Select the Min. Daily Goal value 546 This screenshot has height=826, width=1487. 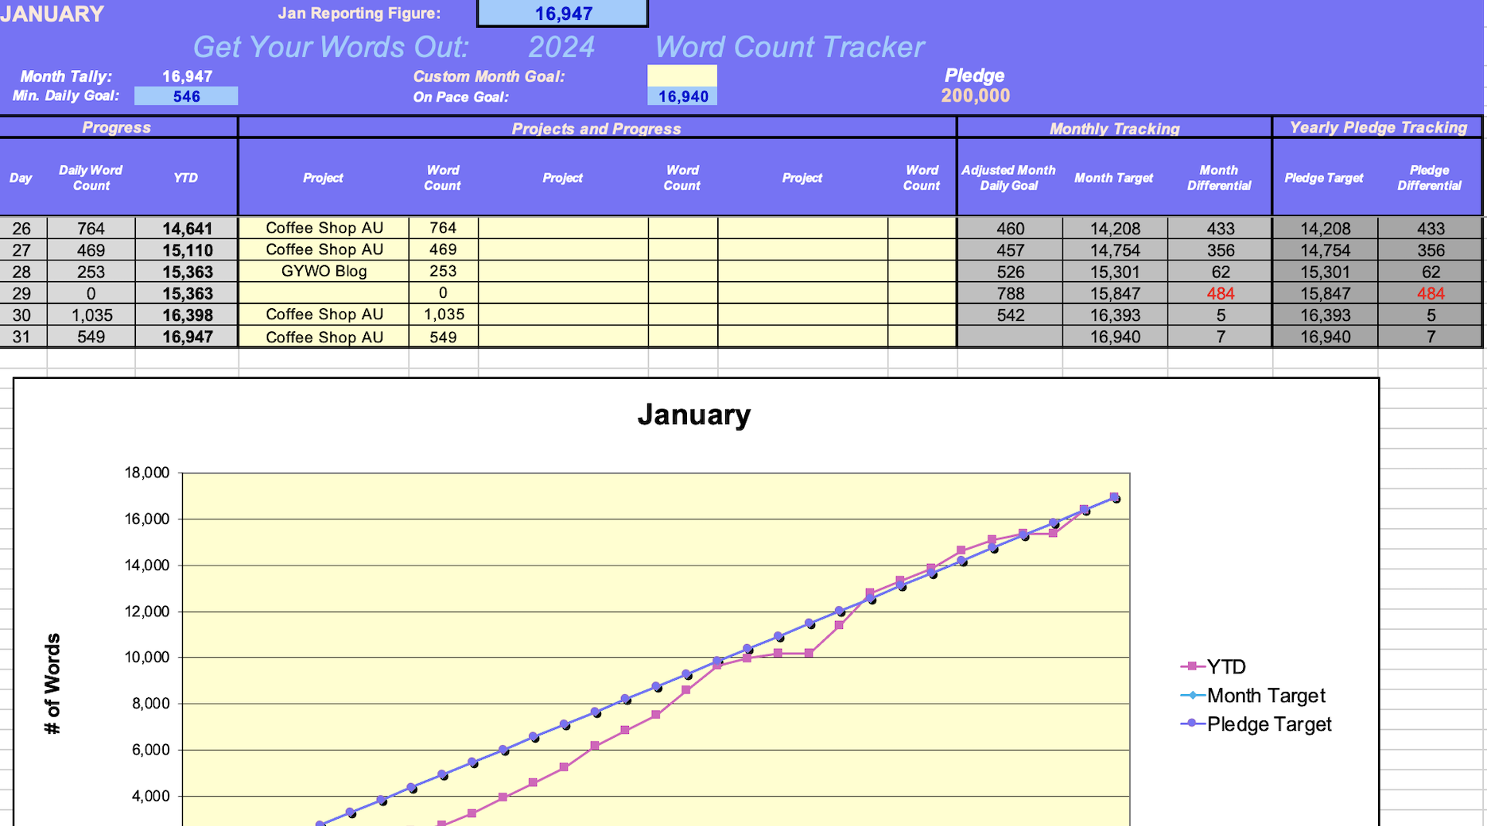[186, 96]
